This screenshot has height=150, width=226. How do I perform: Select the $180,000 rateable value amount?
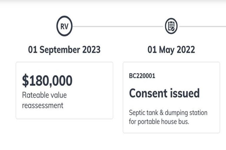[x=47, y=81]
